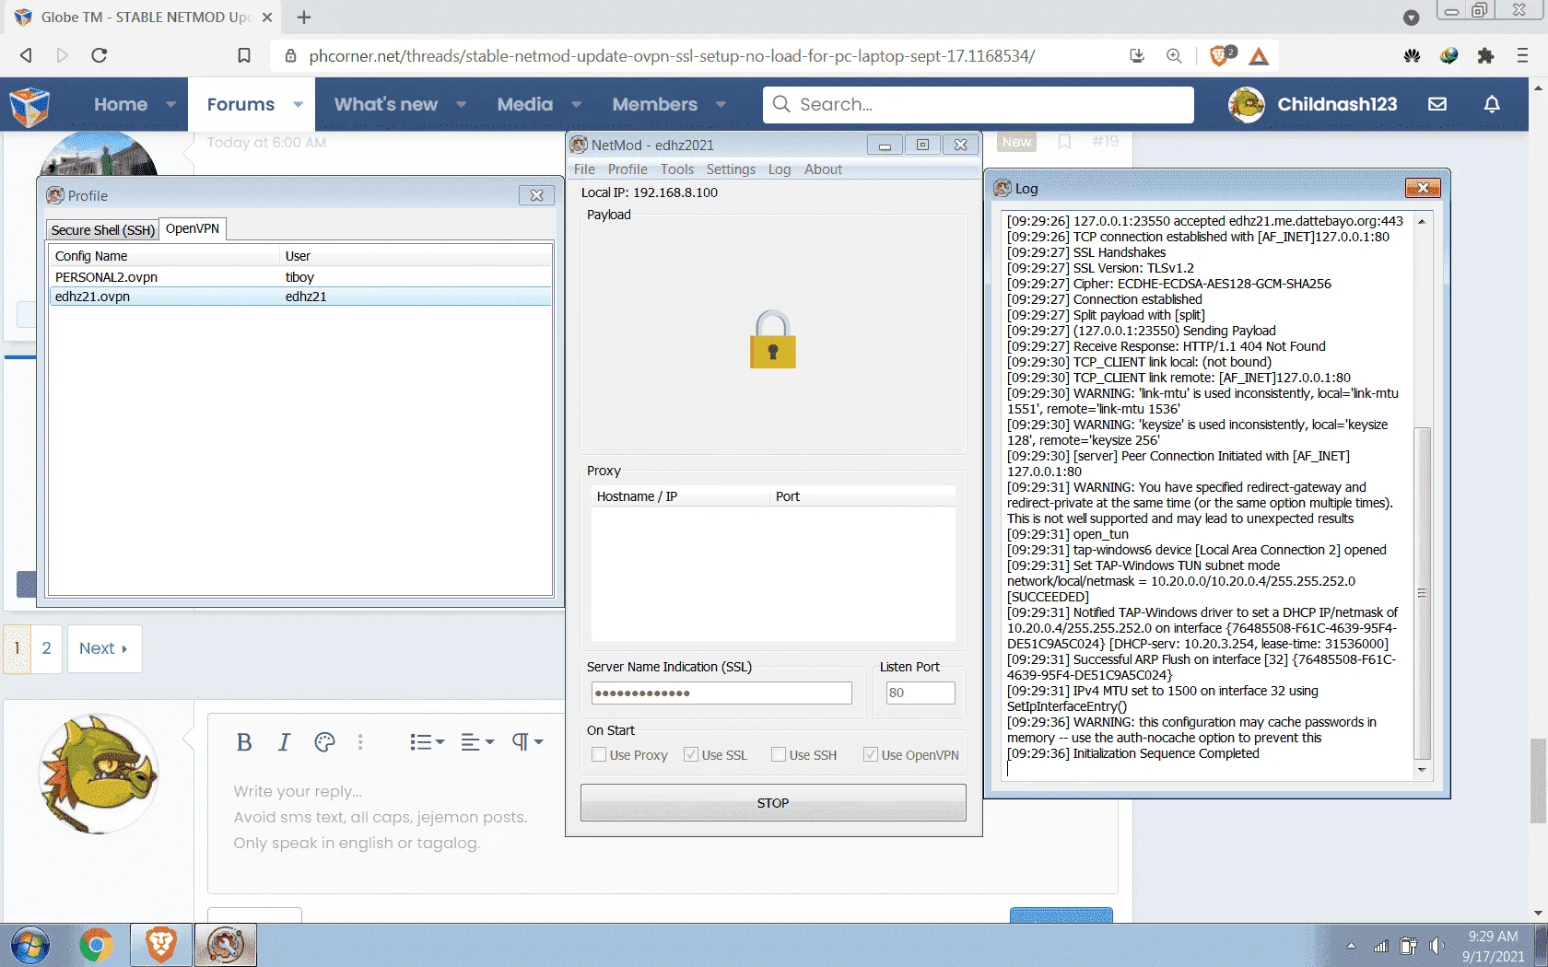The width and height of the screenshot is (1548, 967).
Task: Click the bookmark post icon near #19
Action: [1064, 142]
